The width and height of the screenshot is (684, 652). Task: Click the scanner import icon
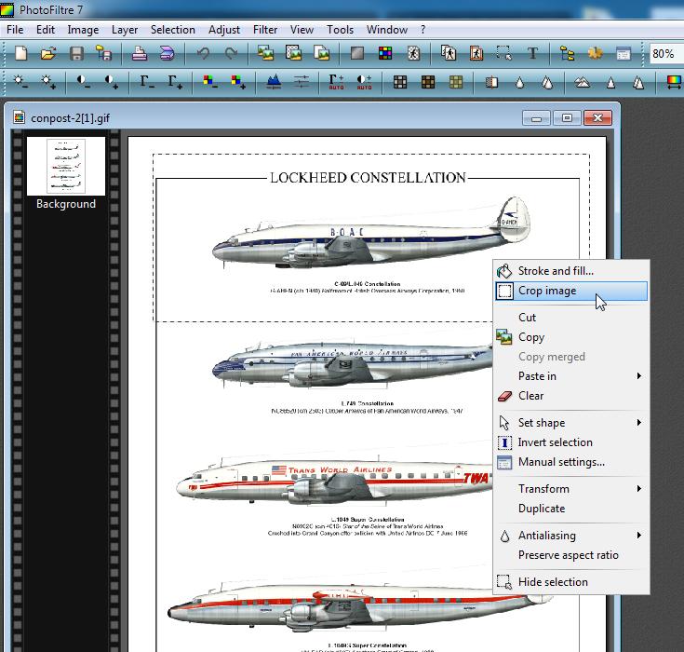point(168,54)
